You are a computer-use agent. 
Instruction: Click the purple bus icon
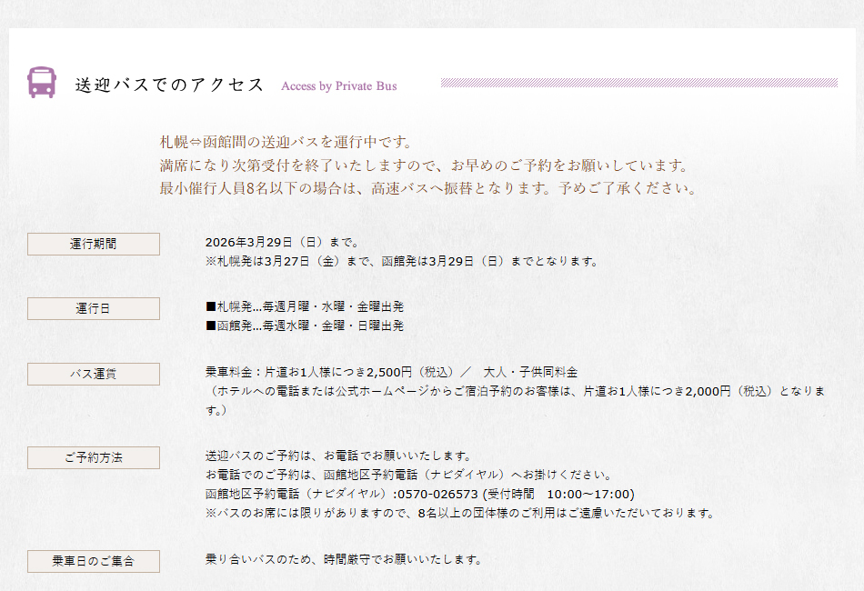point(42,83)
